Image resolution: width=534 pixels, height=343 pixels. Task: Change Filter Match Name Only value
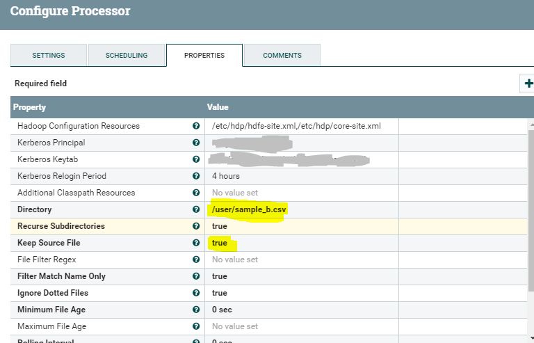tap(220, 277)
